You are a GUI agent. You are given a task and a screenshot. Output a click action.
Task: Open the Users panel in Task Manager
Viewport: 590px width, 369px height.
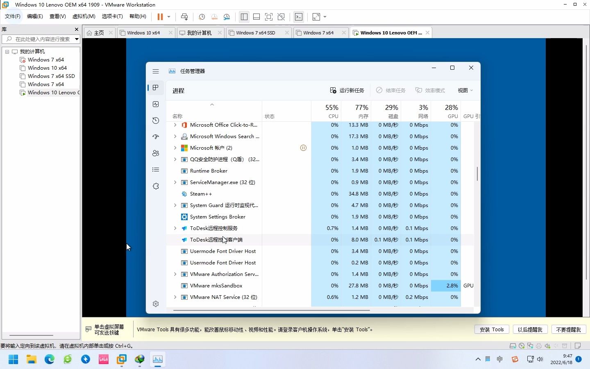[156, 153]
